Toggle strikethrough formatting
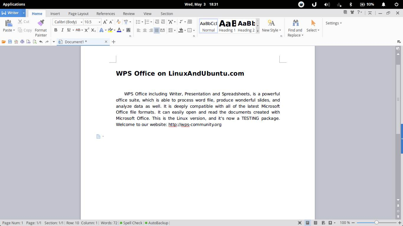 [x=78, y=30]
